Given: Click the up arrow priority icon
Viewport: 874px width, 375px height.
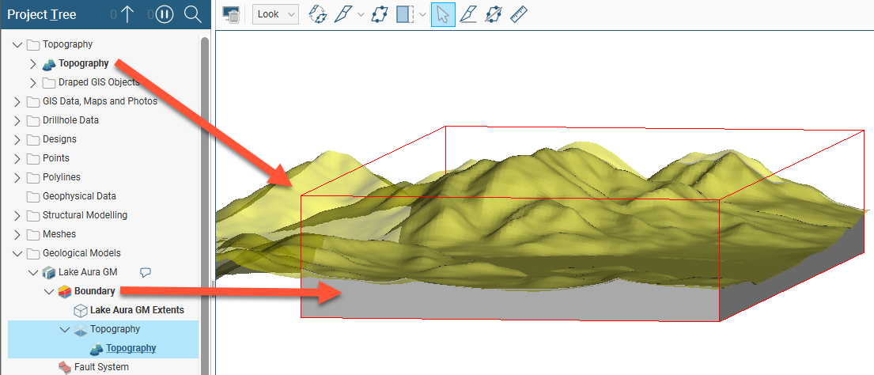Looking at the screenshot, I should click(127, 14).
